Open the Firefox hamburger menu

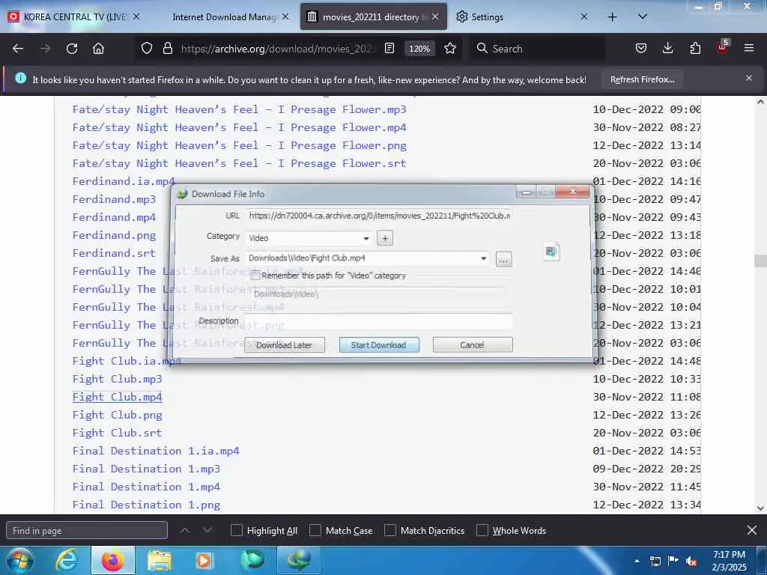coord(749,49)
